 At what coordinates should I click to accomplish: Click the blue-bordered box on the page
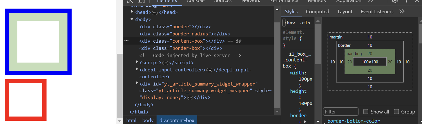38,42
